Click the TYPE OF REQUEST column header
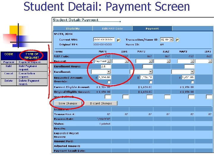214x161 pixels. pyautogui.click(x=32, y=56)
